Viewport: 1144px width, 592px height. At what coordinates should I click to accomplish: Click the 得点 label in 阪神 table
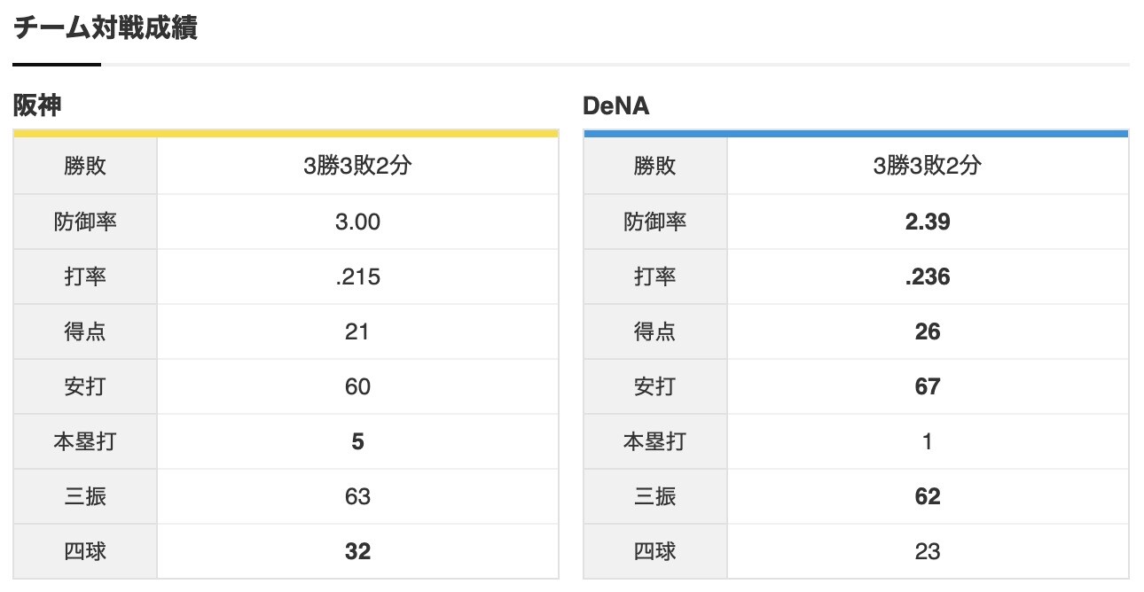85,331
